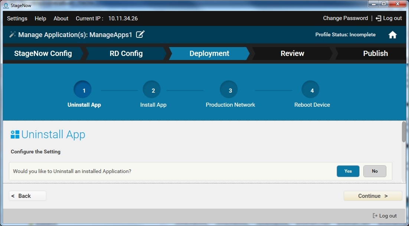This screenshot has width=409, height=226.
Task: Switch to the StageNow Config stage
Action: click(x=43, y=53)
